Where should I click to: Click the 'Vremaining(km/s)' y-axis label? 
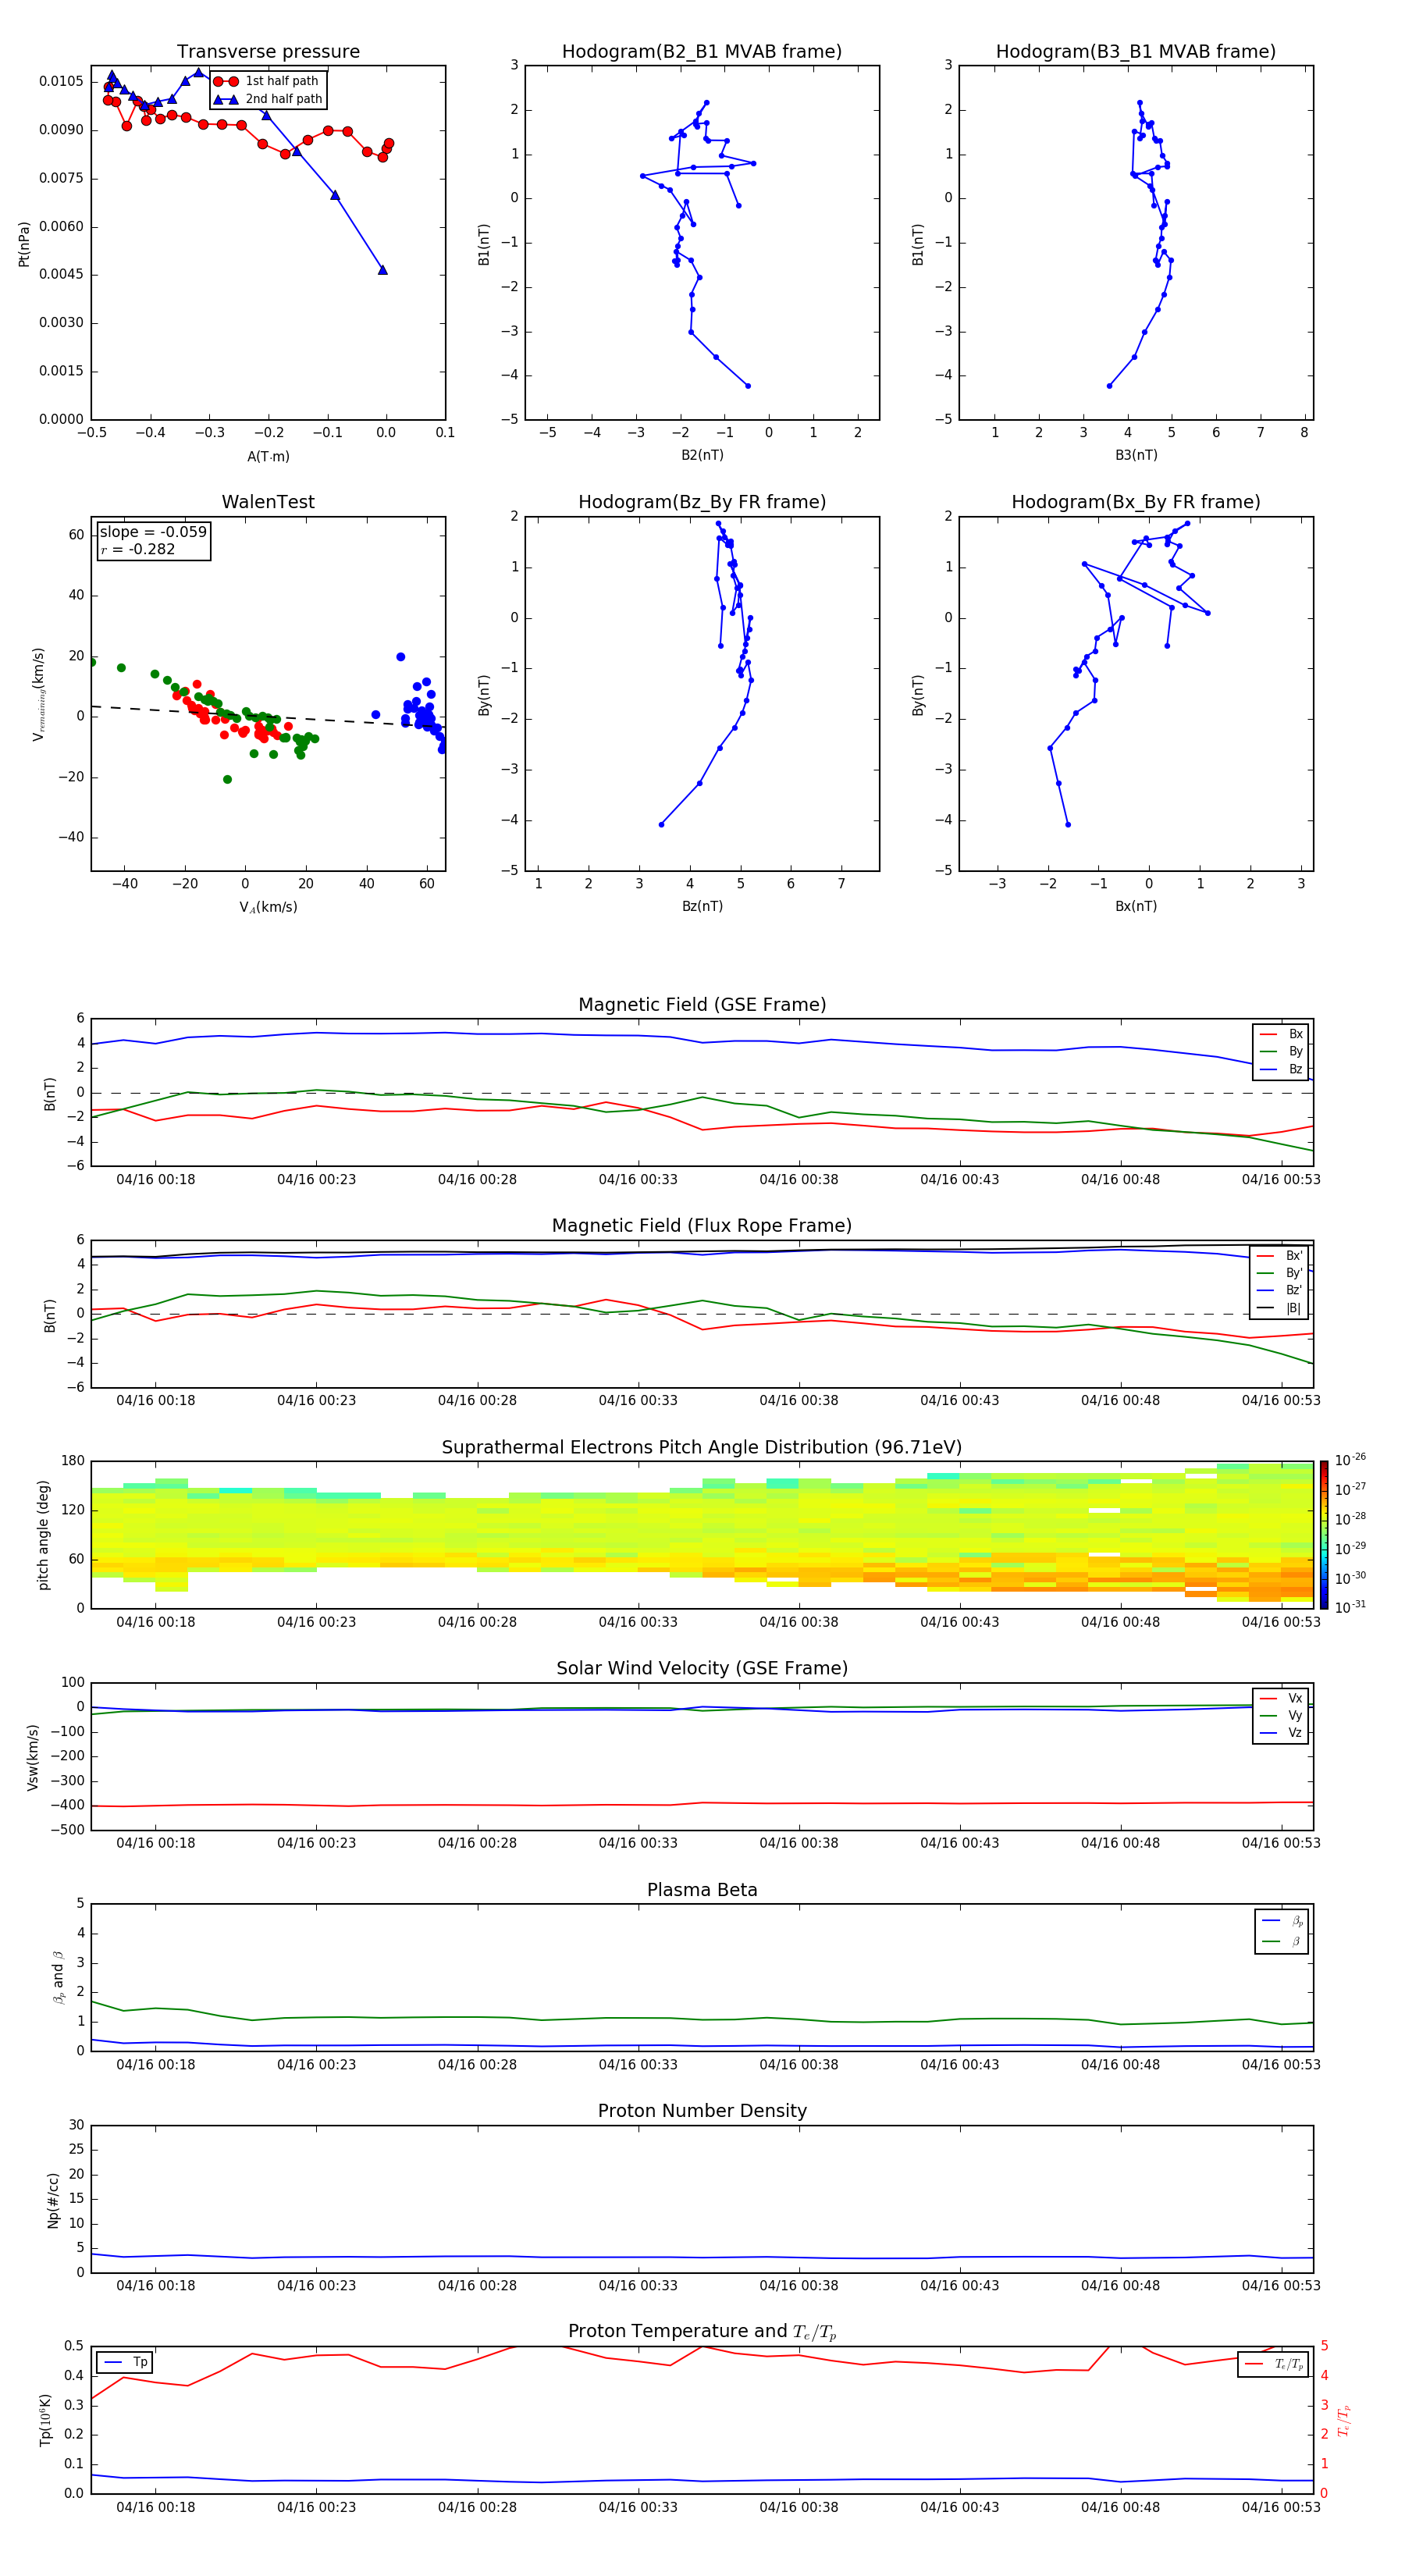click(39, 694)
